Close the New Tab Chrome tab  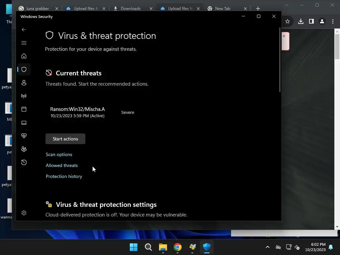click(245, 8)
